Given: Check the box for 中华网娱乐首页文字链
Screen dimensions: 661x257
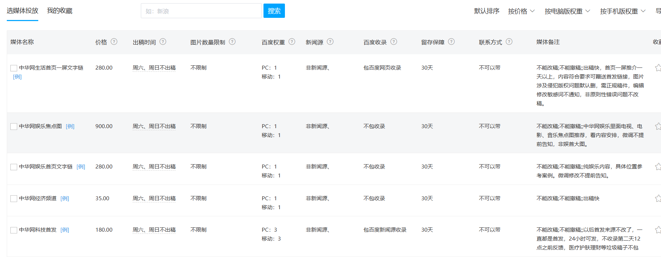Looking at the screenshot, I should (x=14, y=167).
